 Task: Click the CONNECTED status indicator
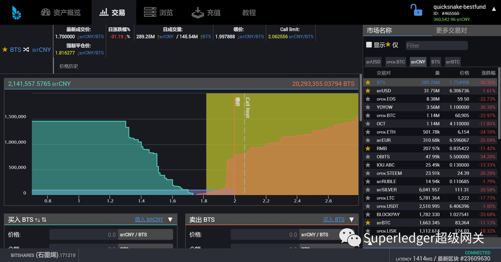coord(478,253)
